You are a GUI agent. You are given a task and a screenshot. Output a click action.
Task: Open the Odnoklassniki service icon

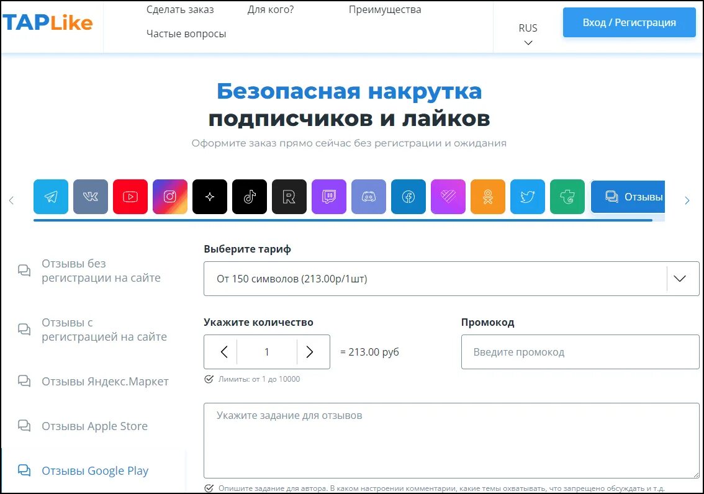click(488, 197)
